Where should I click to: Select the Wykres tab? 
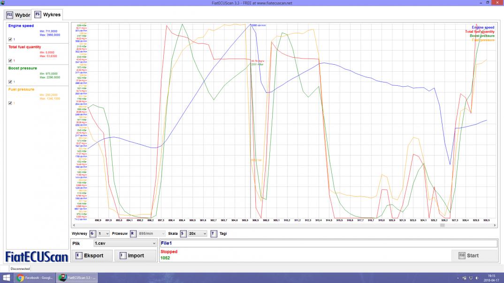48,15
